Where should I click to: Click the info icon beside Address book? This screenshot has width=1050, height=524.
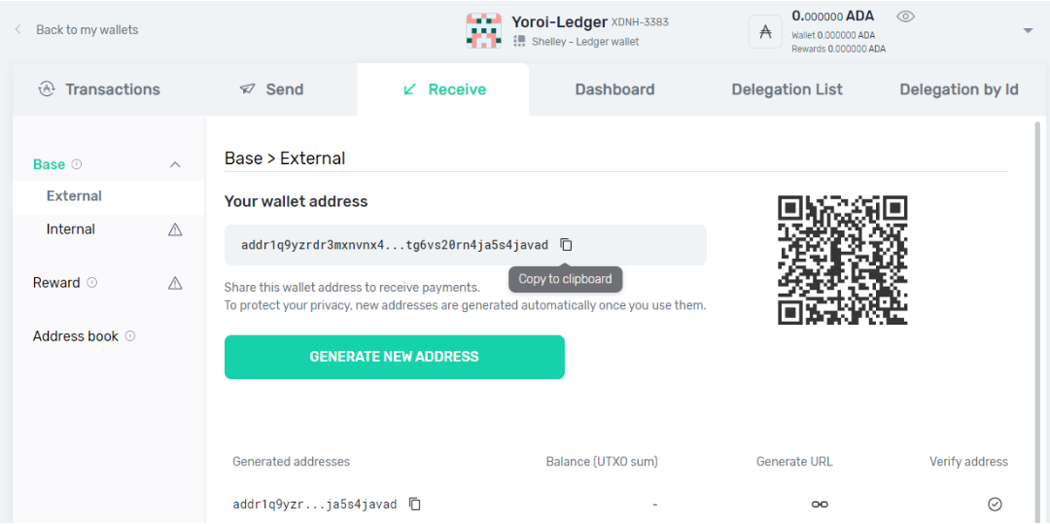[x=130, y=336]
